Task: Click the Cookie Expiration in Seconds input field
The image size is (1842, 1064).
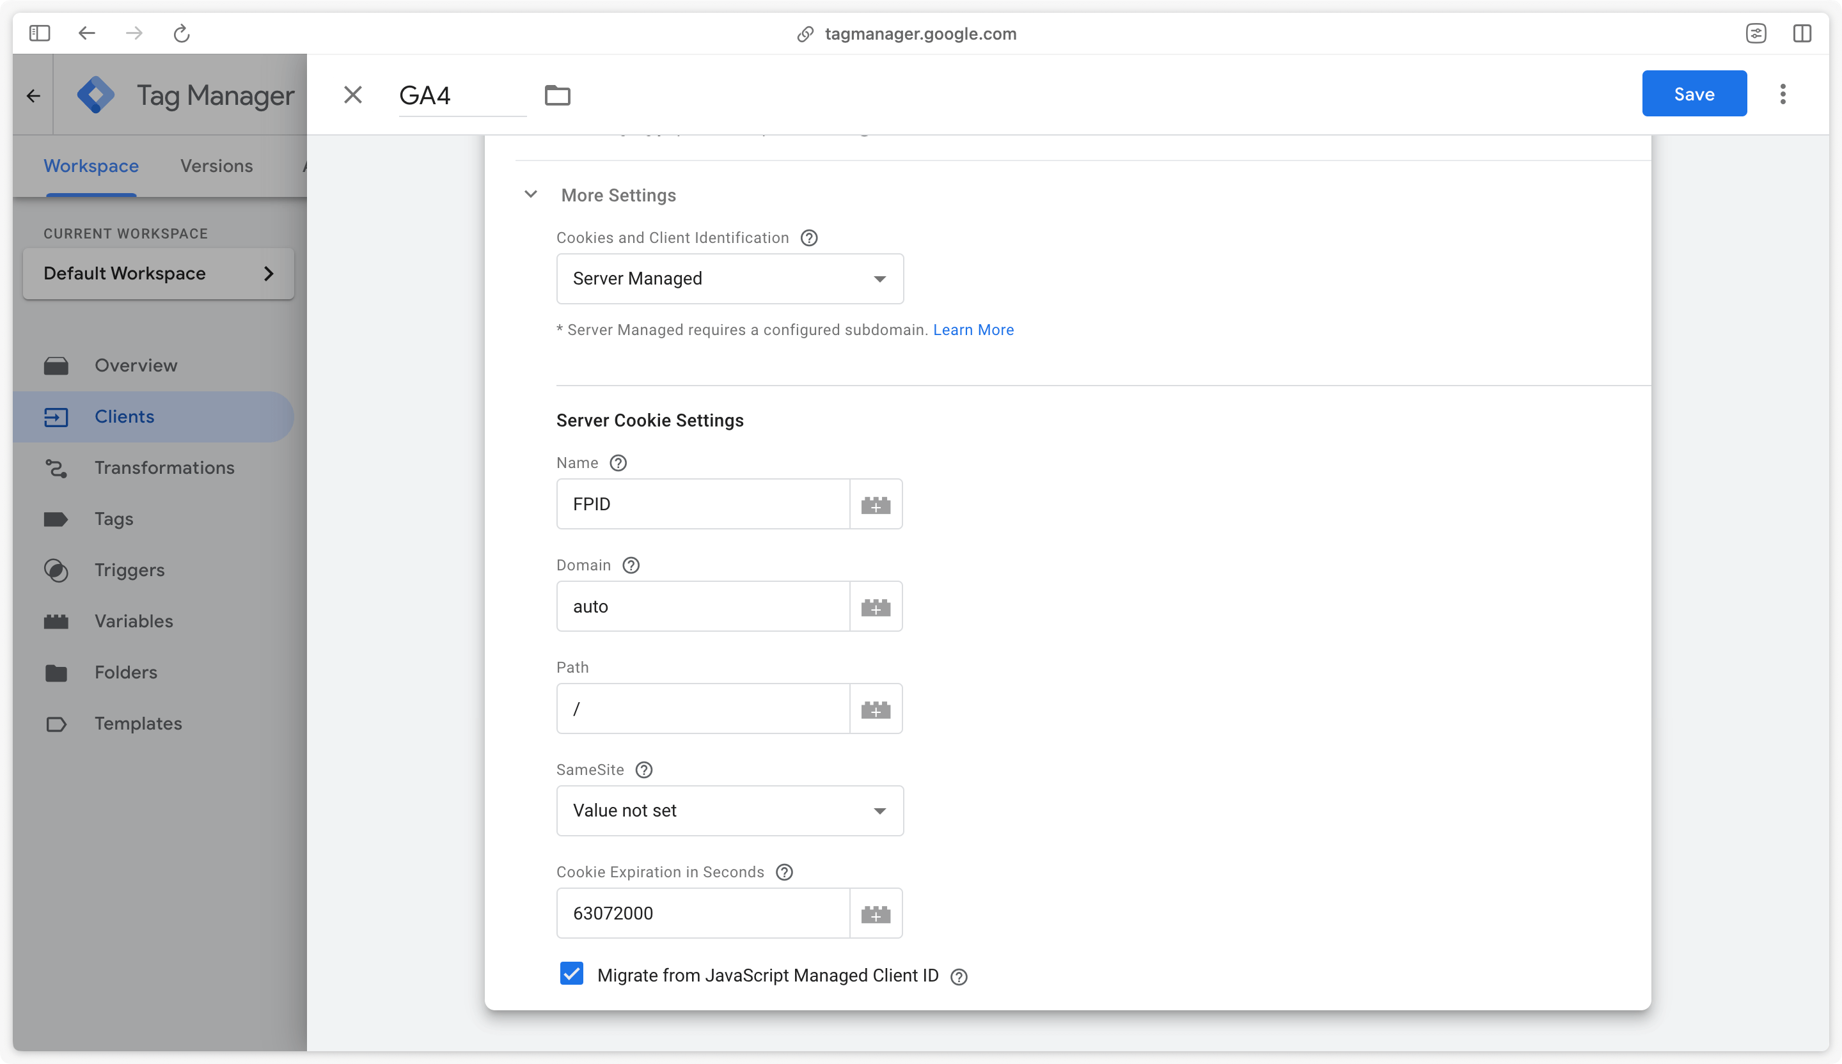Action: coord(702,913)
